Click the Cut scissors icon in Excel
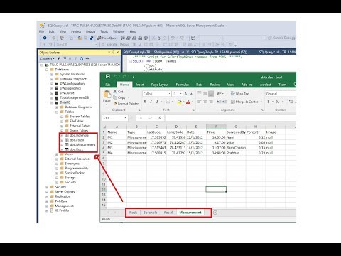Screen dimensions: 341x256 point(115,92)
